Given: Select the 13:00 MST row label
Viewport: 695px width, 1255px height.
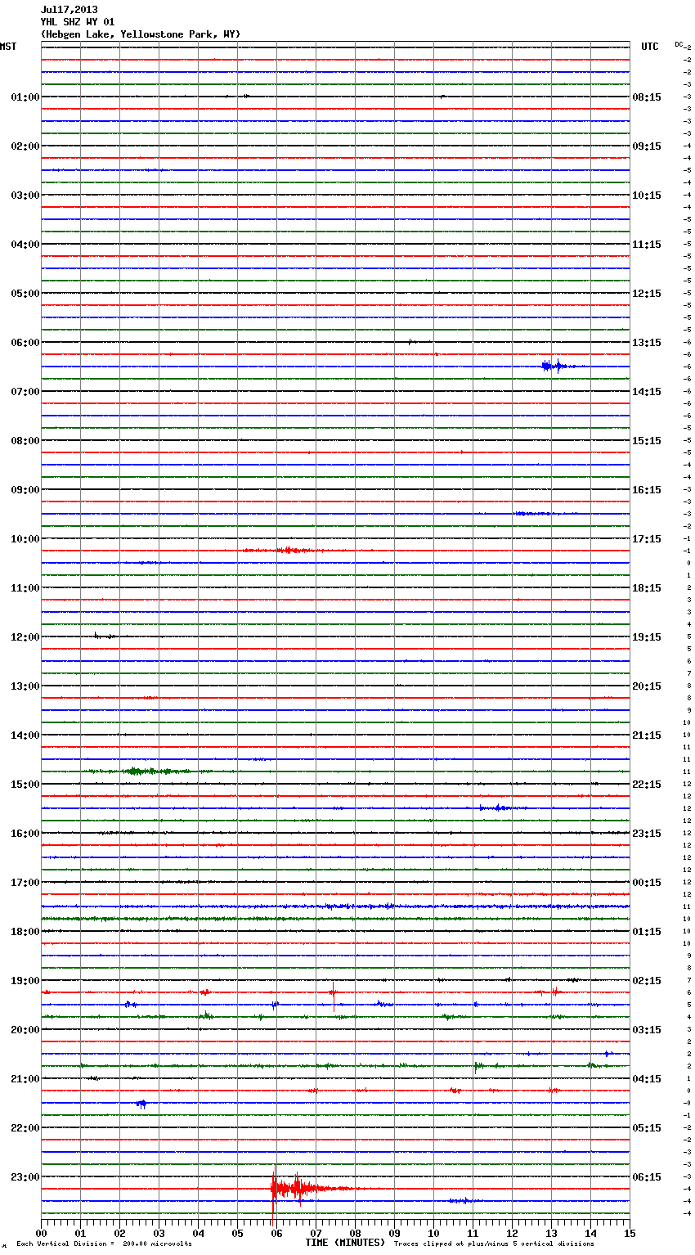Looking at the screenshot, I should click(25, 686).
